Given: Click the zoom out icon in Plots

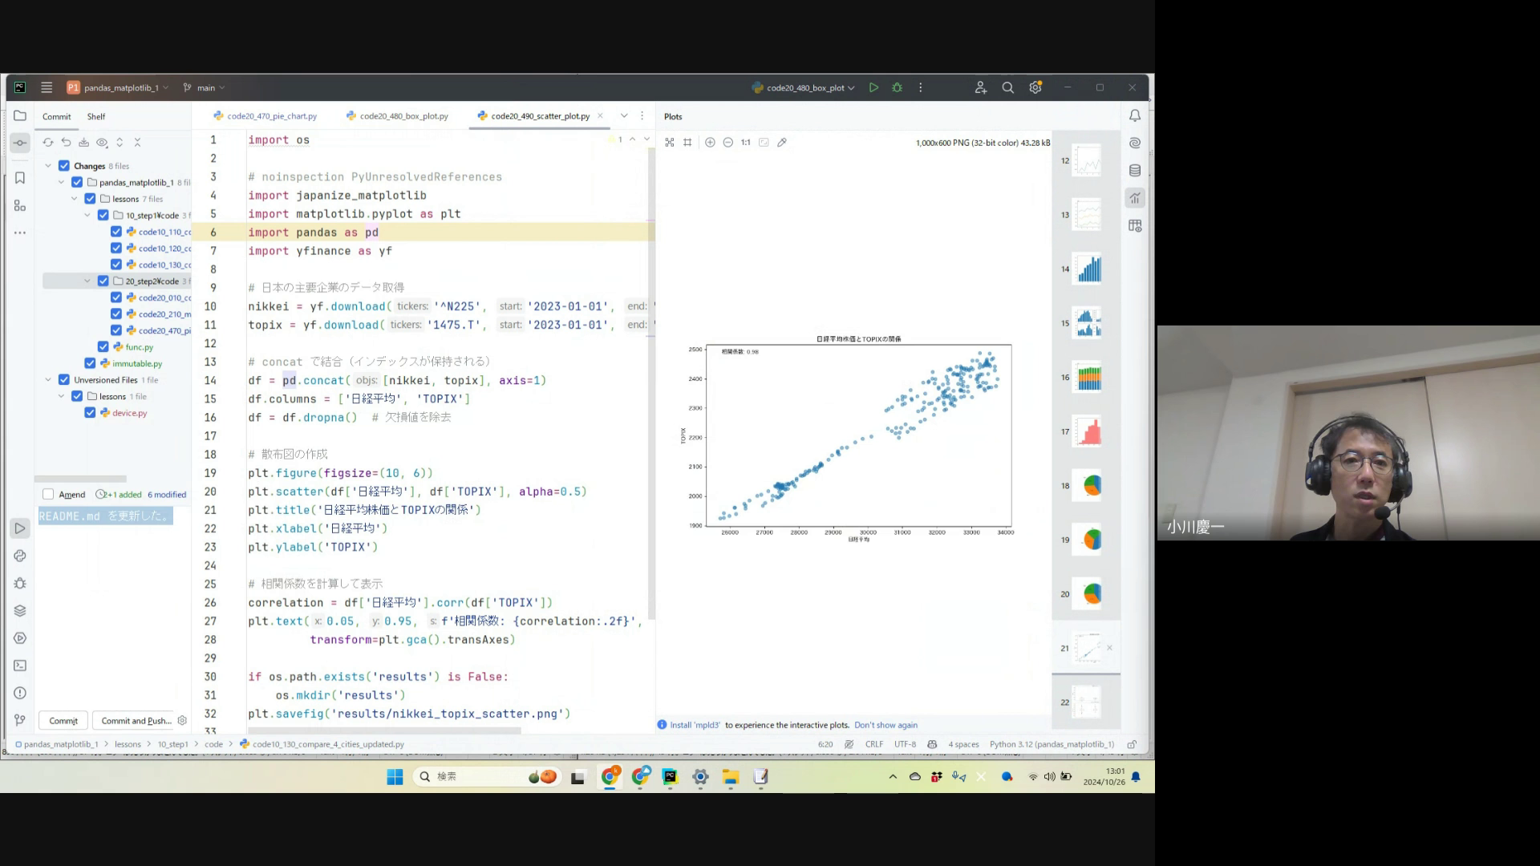Looking at the screenshot, I should 727,142.
